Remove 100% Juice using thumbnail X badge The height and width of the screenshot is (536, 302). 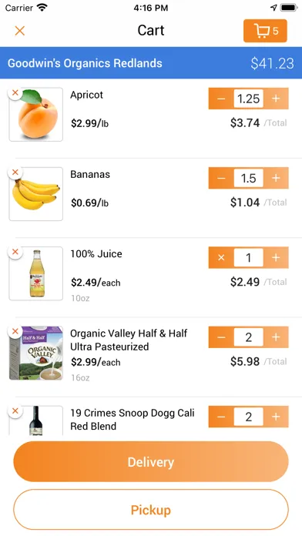(x=15, y=252)
